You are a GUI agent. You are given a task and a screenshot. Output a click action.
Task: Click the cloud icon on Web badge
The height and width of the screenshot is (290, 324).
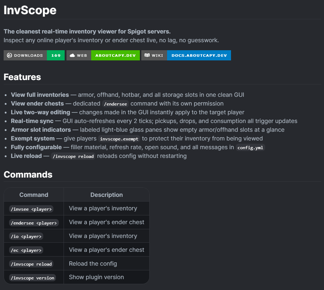pyautogui.click(x=72, y=55)
